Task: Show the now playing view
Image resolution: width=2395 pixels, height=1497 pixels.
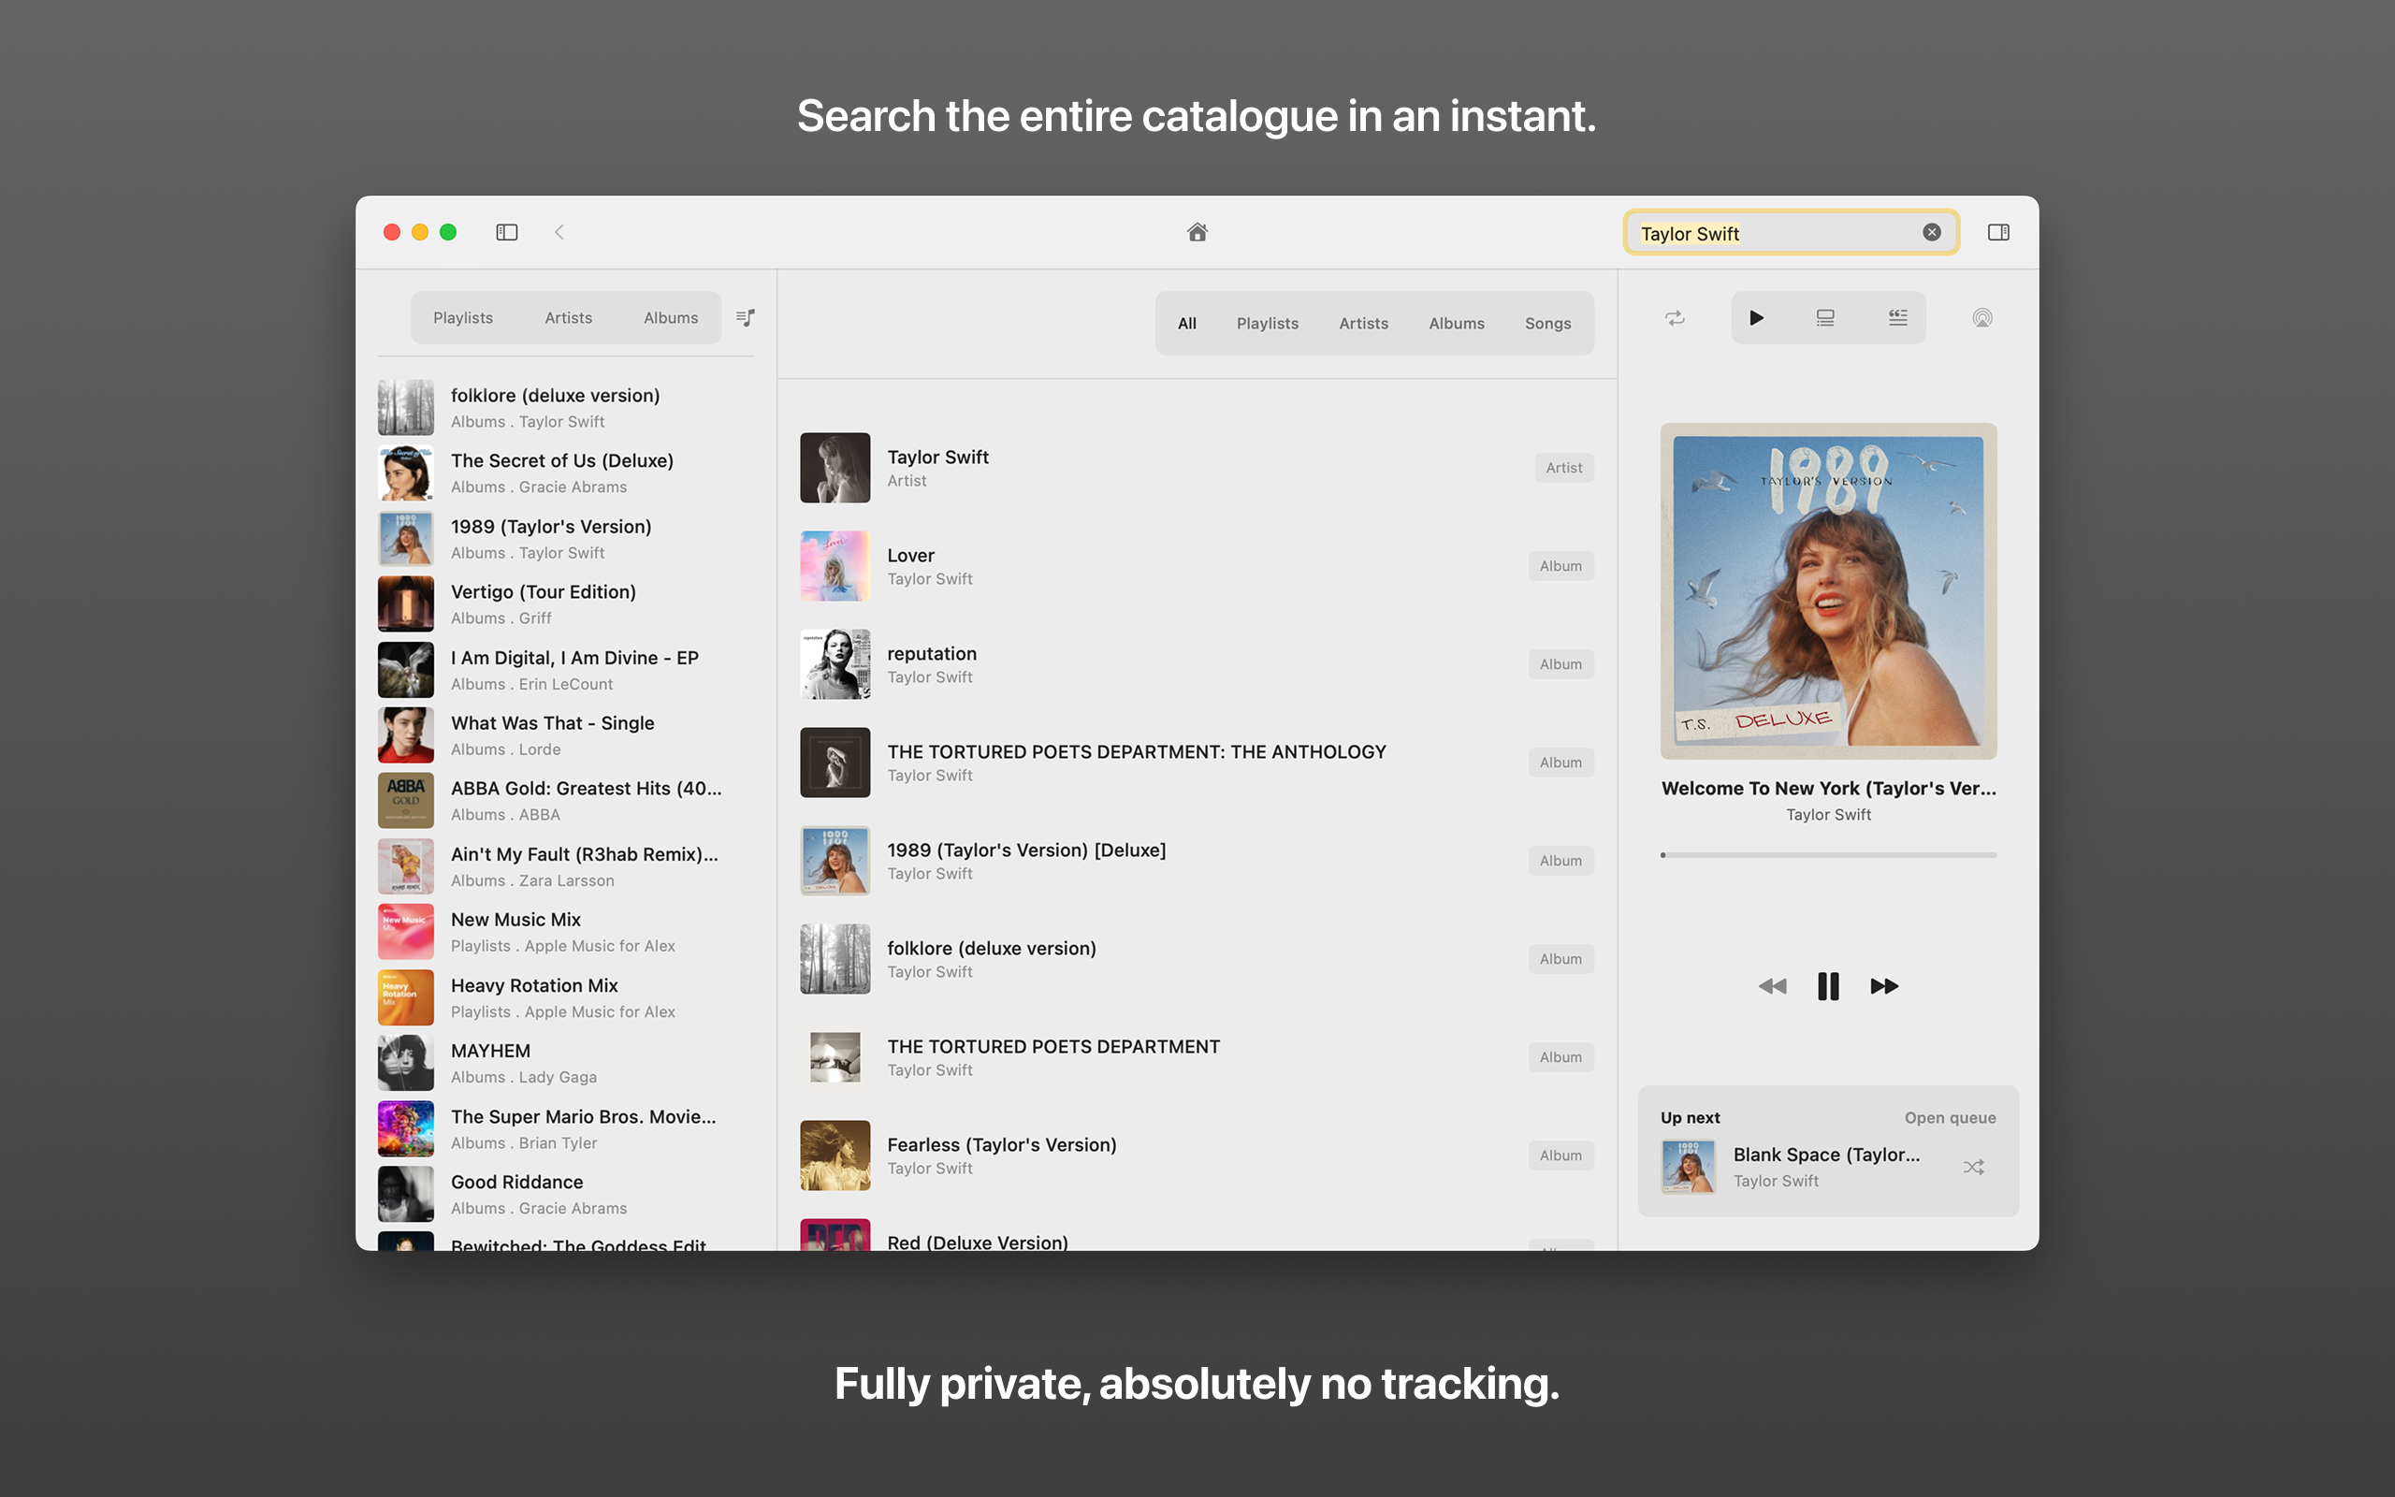Action: click(1756, 318)
